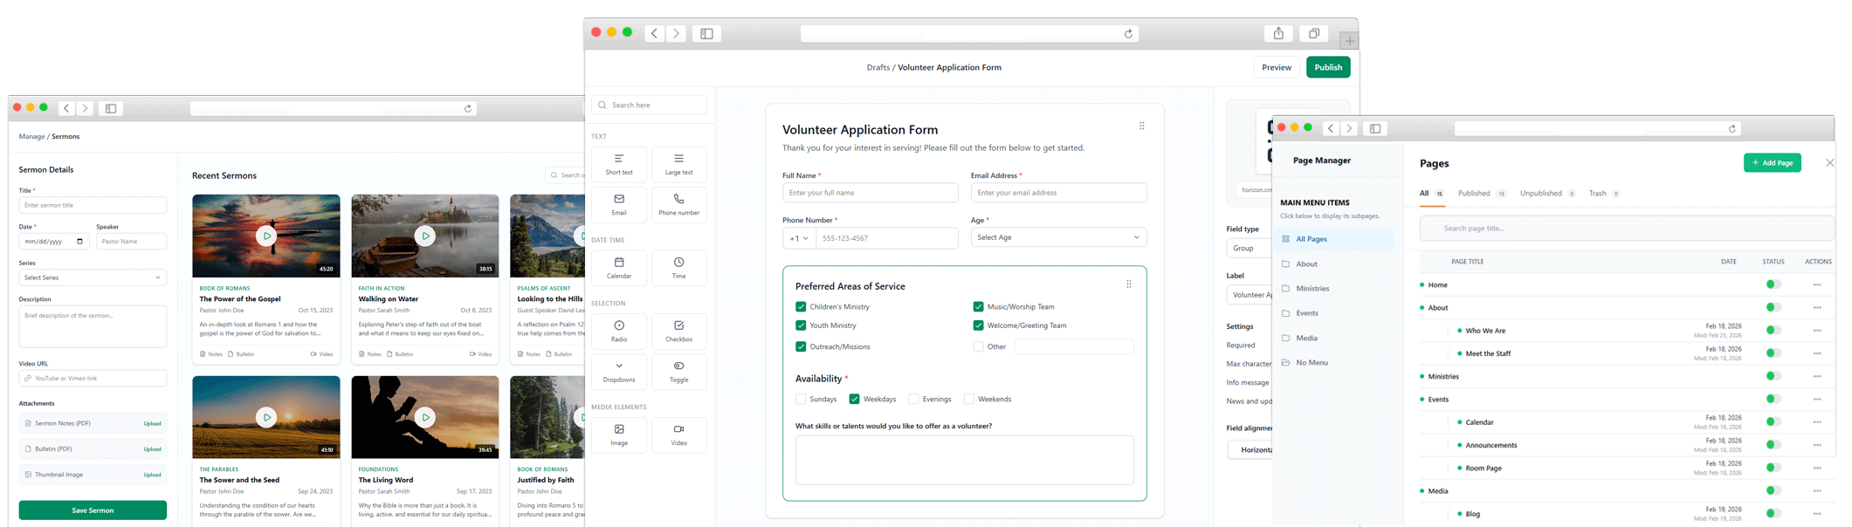Play The Sower and the Seed video
This screenshot has width=1852, height=527.
coord(266,417)
